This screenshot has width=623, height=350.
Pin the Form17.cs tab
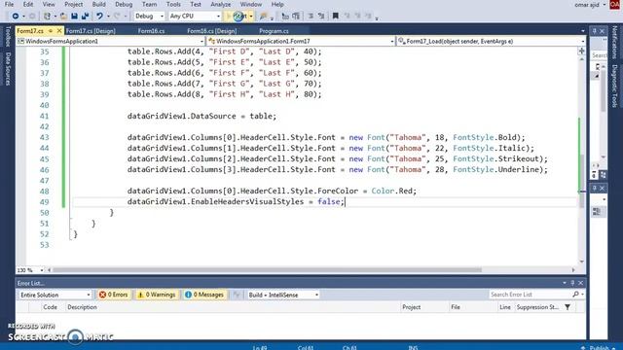[x=51, y=30]
